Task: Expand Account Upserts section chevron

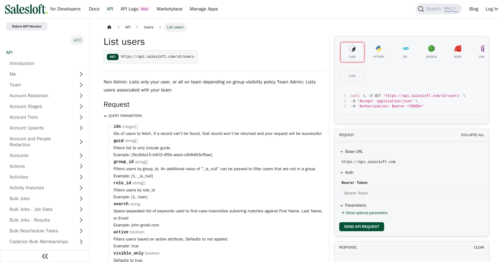Action: pos(81,128)
